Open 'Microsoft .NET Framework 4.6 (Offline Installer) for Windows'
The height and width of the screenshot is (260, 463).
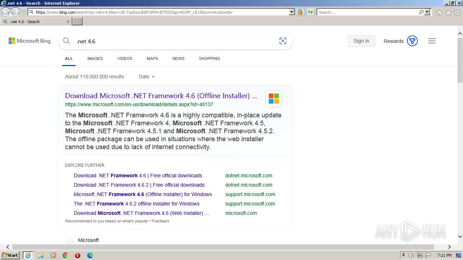point(143,194)
